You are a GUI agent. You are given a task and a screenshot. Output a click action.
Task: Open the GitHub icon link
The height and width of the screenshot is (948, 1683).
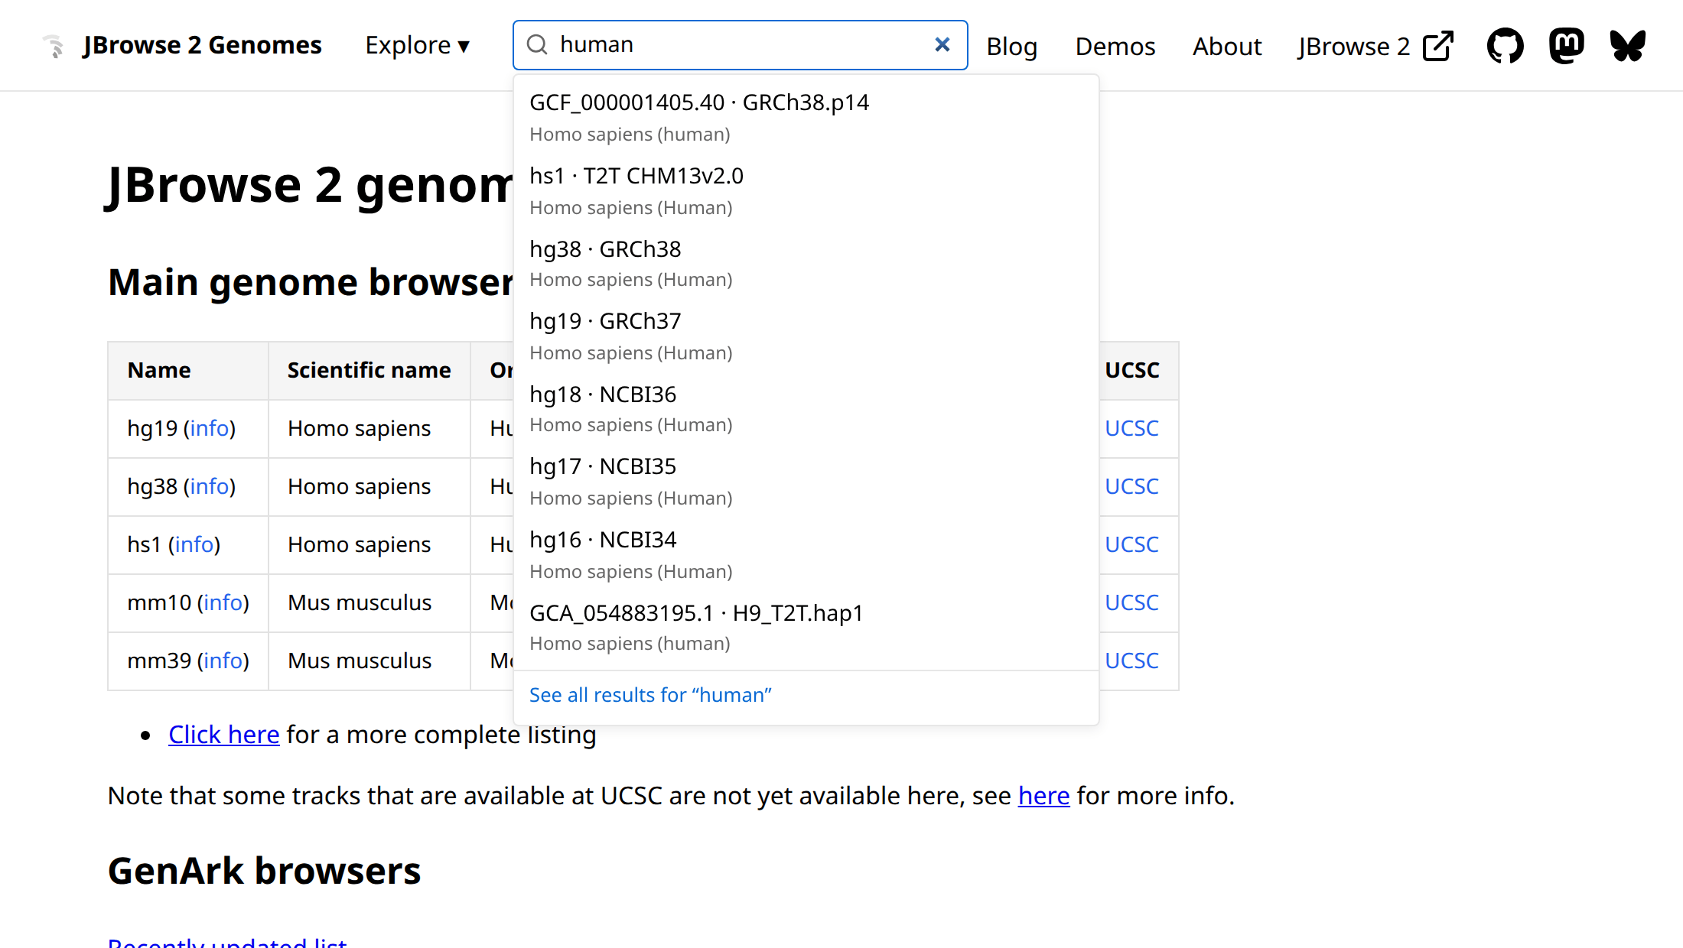coord(1505,46)
